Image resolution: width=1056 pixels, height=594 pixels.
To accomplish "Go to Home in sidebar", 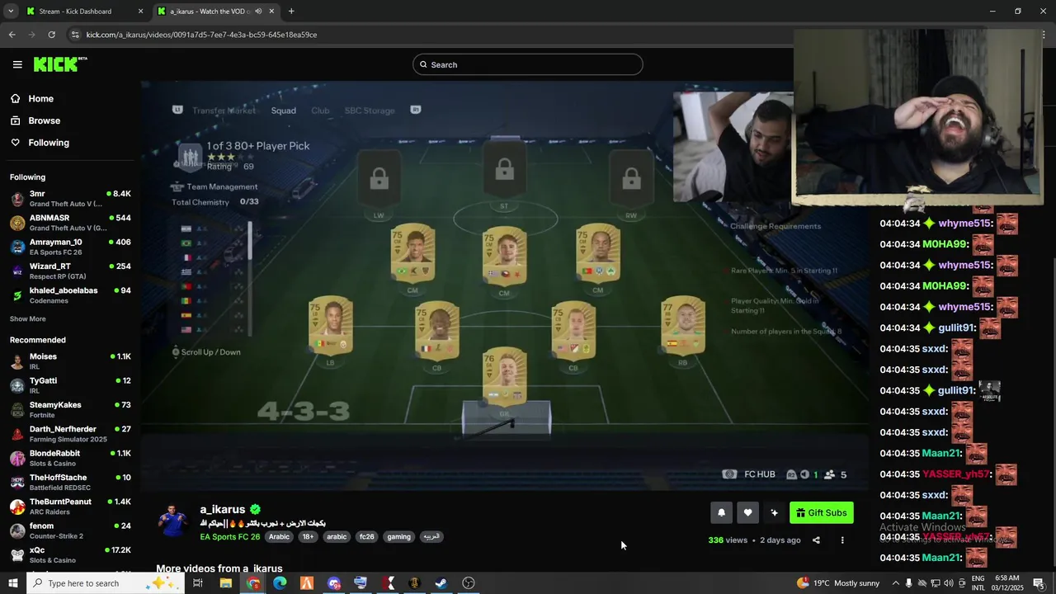I will 40,99.
